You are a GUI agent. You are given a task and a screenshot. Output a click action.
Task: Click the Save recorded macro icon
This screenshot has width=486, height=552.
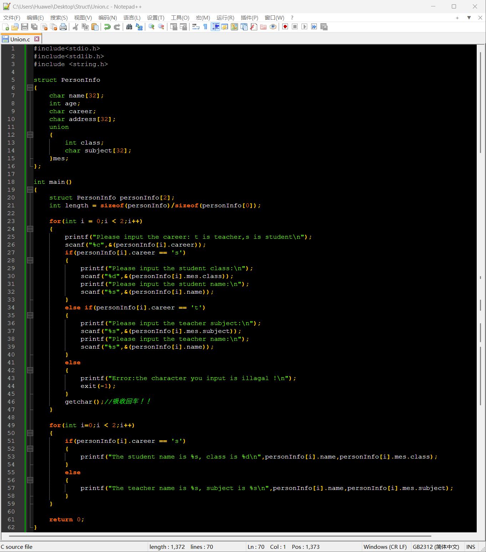324,27
